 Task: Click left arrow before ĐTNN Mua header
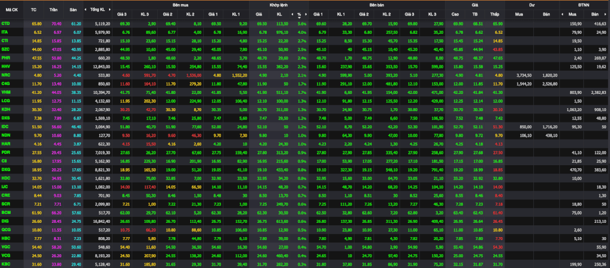562,14
